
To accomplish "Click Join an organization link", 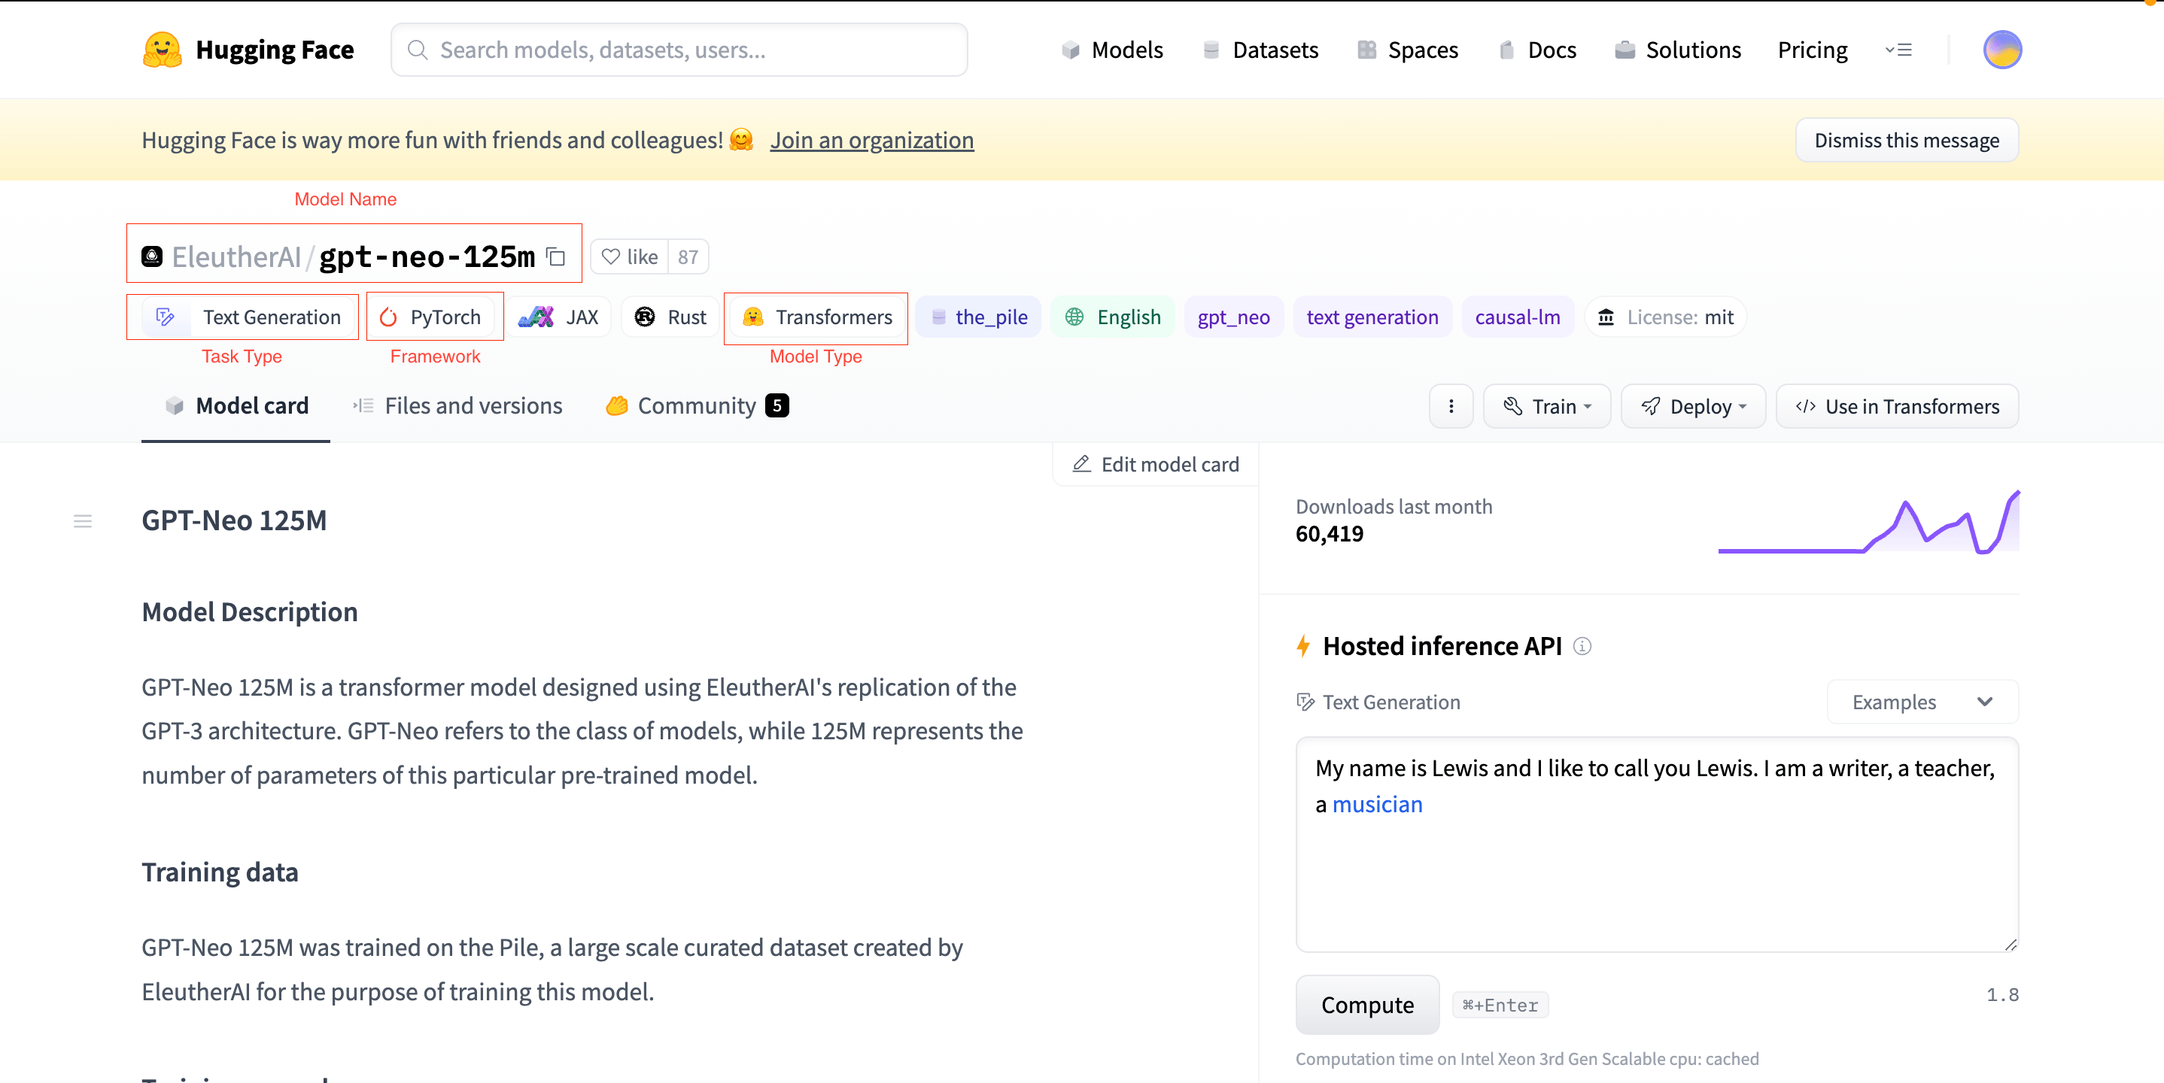I will coord(871,139).
